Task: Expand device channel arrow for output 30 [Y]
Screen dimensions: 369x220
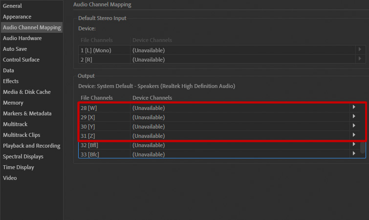Action: 353,126
